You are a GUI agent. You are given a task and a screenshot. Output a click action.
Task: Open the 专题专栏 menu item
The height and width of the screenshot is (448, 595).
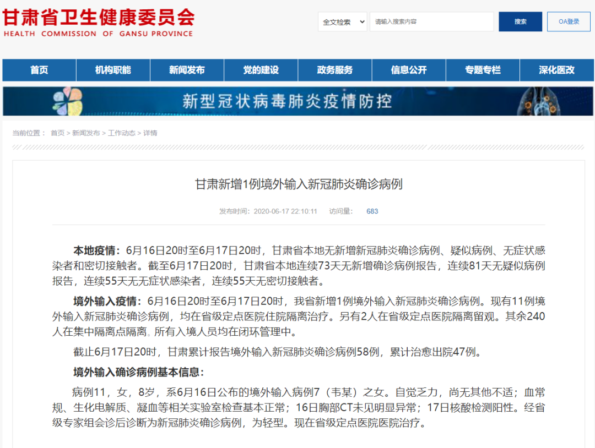pyautogui.click(x=483, y=70)
